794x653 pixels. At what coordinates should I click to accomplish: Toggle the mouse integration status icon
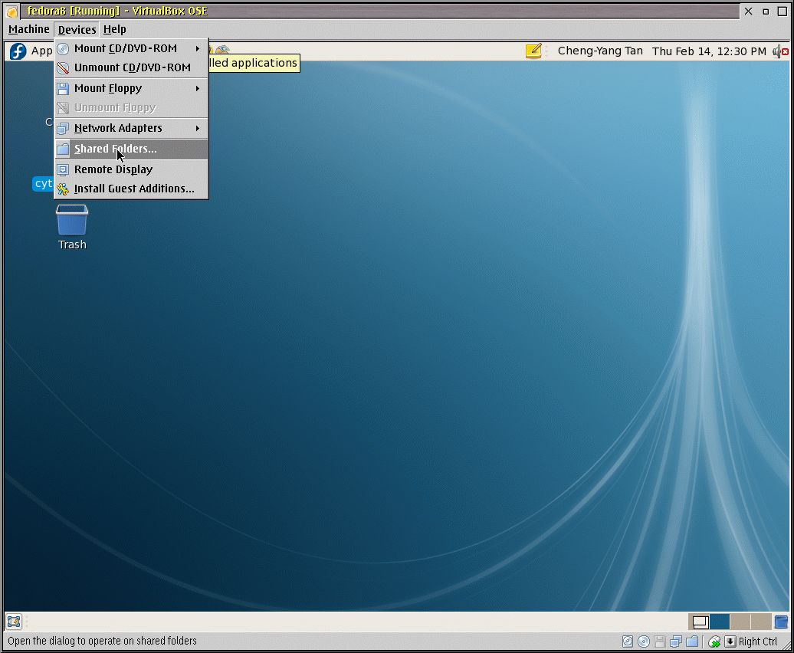714,642
